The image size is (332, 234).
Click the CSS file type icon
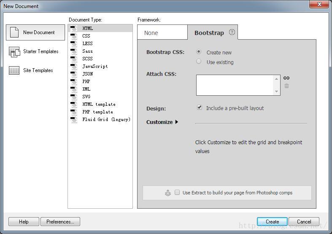(x=74, y=36)
